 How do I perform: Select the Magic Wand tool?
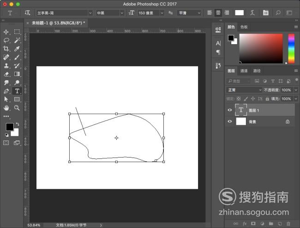(17, 40)
